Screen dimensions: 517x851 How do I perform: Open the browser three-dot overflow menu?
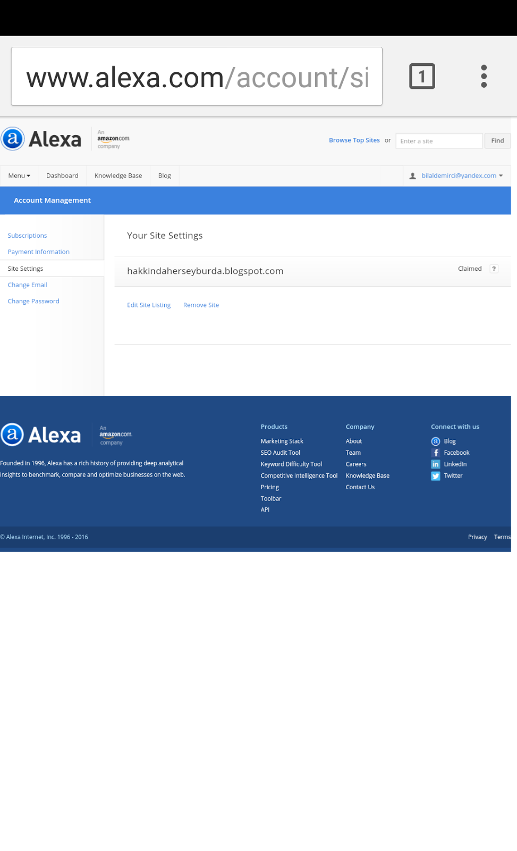[484, 76]
